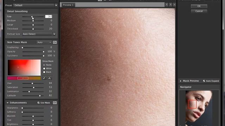Click the Hue value 94
This screenshot has width=225, height=126.
50,83
